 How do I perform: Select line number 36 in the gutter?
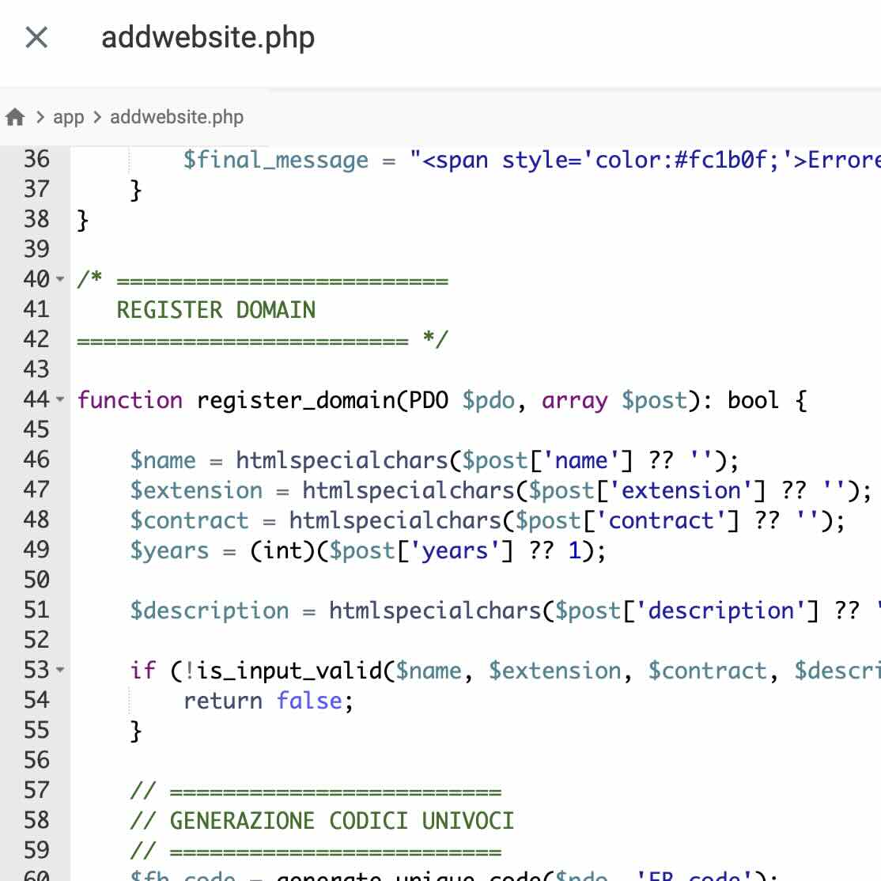[36, 159]
